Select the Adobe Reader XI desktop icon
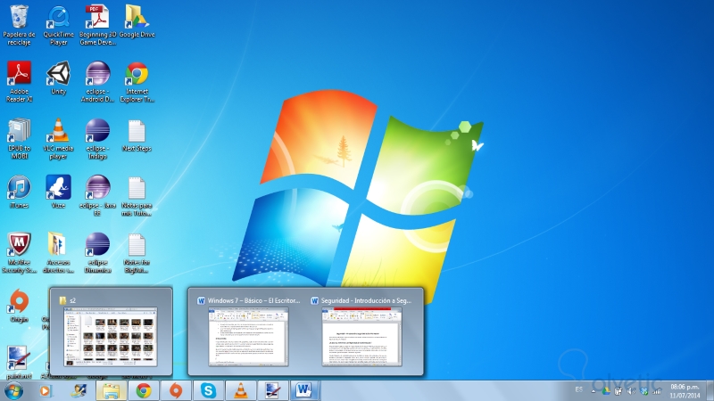 (x=19, y=82)
